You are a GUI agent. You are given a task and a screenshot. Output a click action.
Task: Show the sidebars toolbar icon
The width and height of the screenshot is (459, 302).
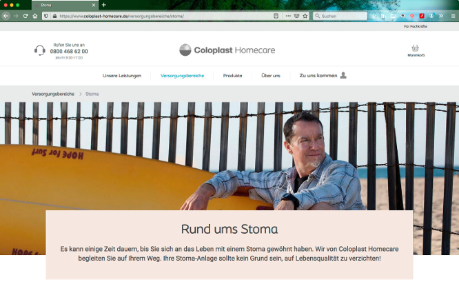393,16
